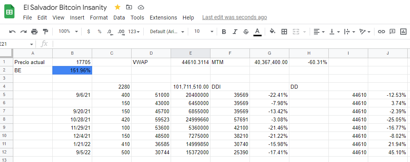Click the Print icon
This screenshot has width=410, height=162.
(x=34, y=32)
